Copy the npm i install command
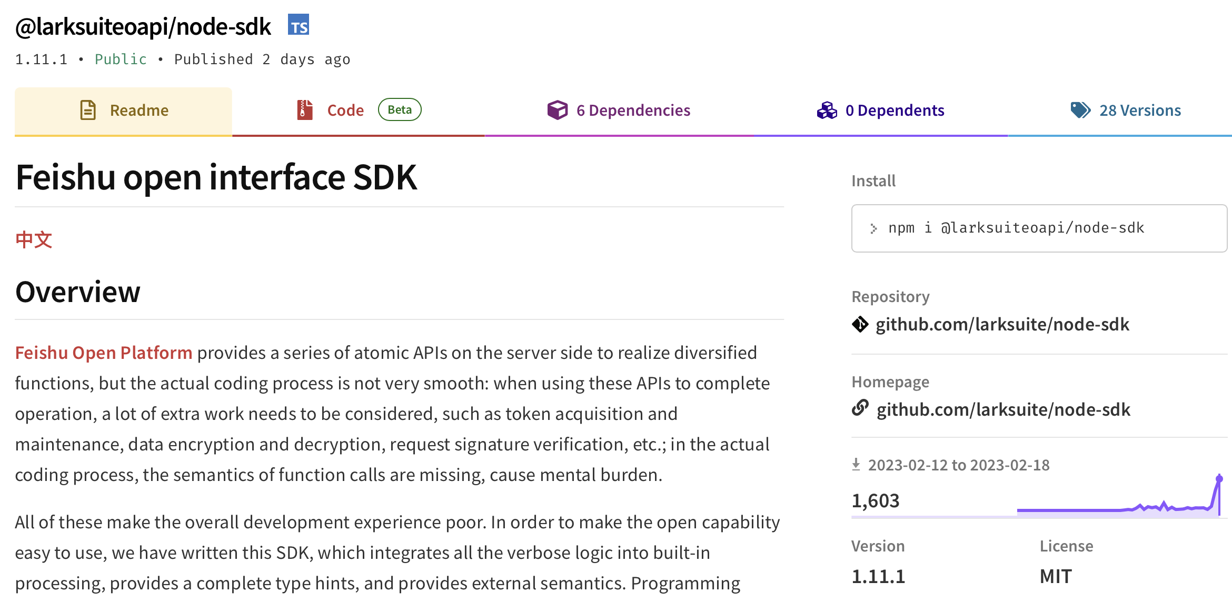The height and width of the screenshot is (602, 1232). click(x=1016, y=228)
